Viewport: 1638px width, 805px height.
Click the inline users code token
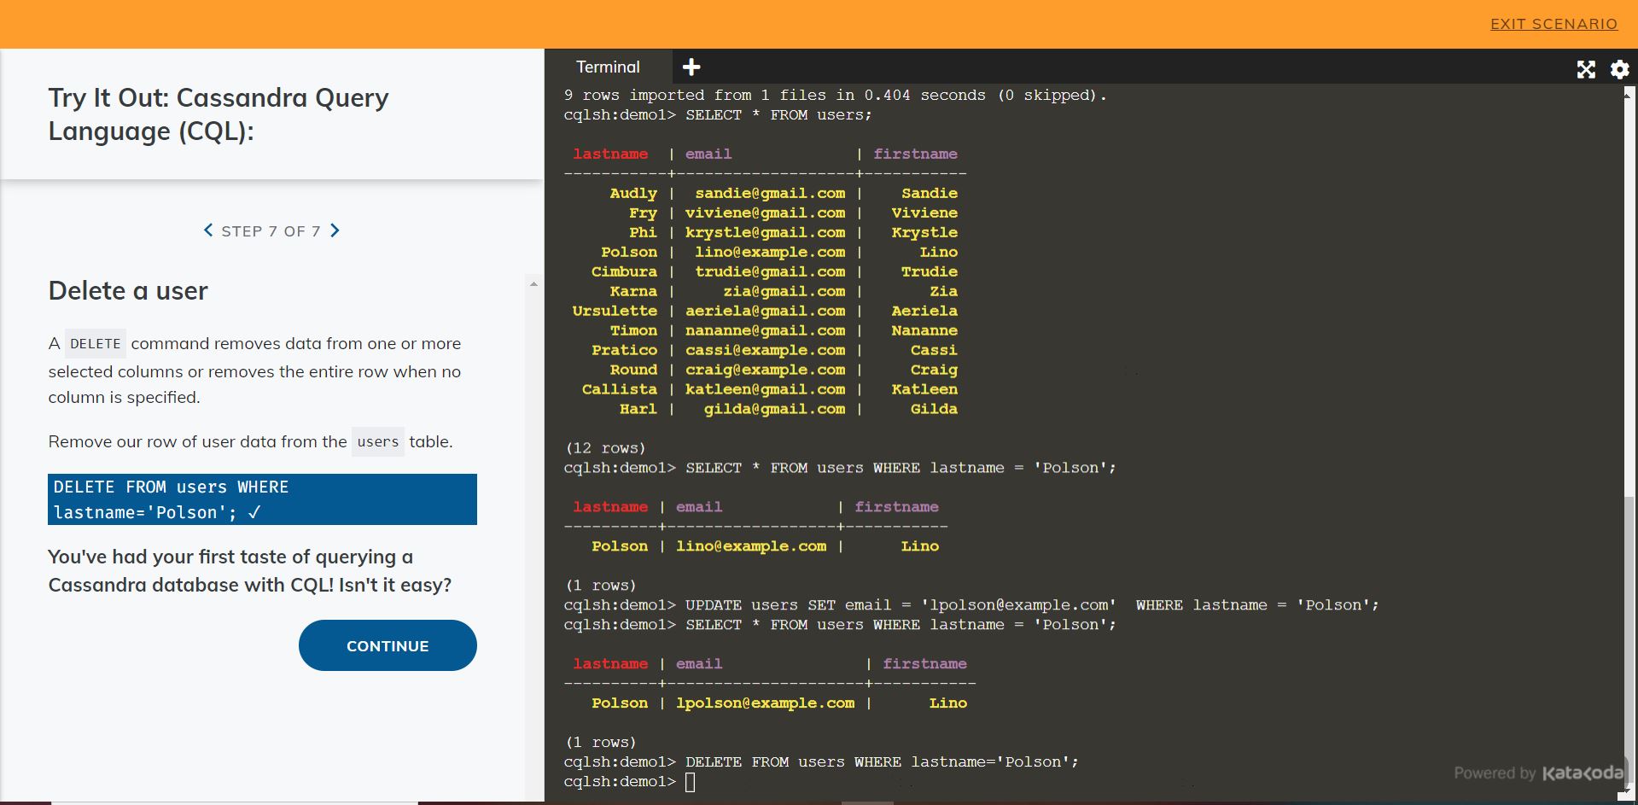click(x=377, y=442)
